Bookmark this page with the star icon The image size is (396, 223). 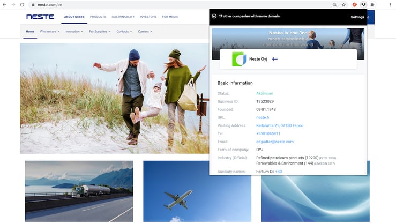343,4
